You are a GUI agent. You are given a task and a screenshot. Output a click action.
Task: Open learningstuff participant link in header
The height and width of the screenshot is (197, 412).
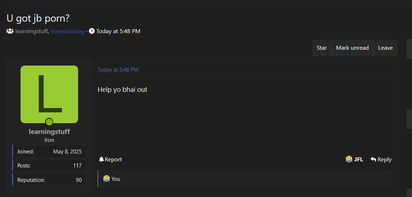point(32,31)
